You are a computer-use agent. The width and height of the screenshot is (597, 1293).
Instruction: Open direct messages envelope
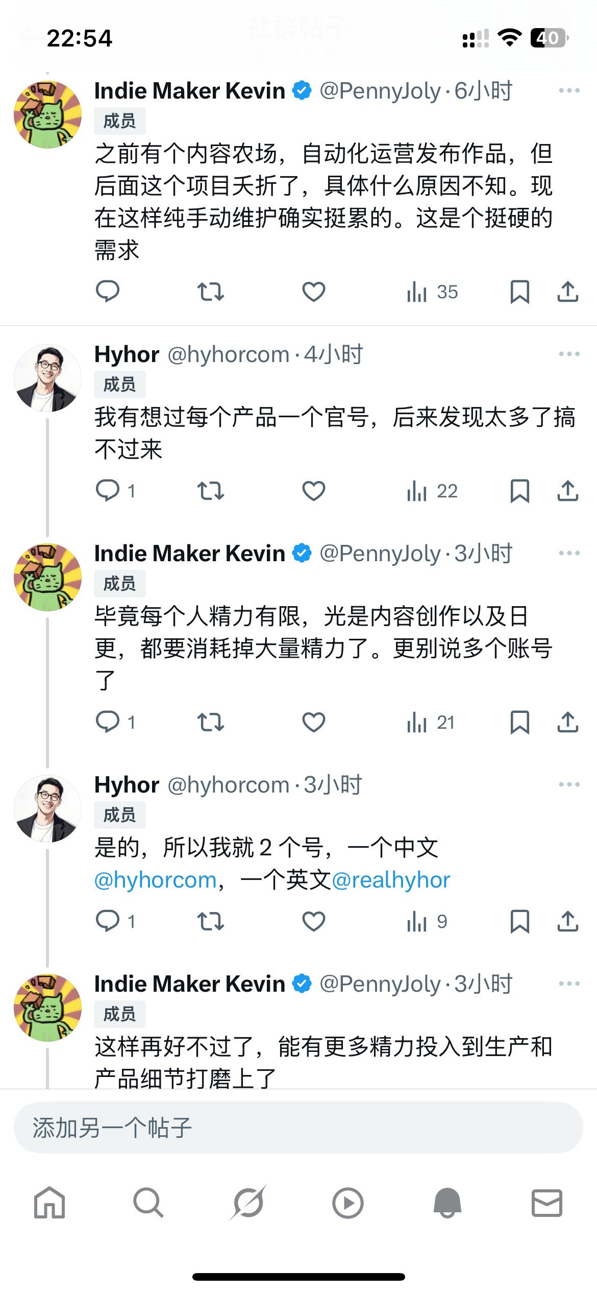[546, 1203]
